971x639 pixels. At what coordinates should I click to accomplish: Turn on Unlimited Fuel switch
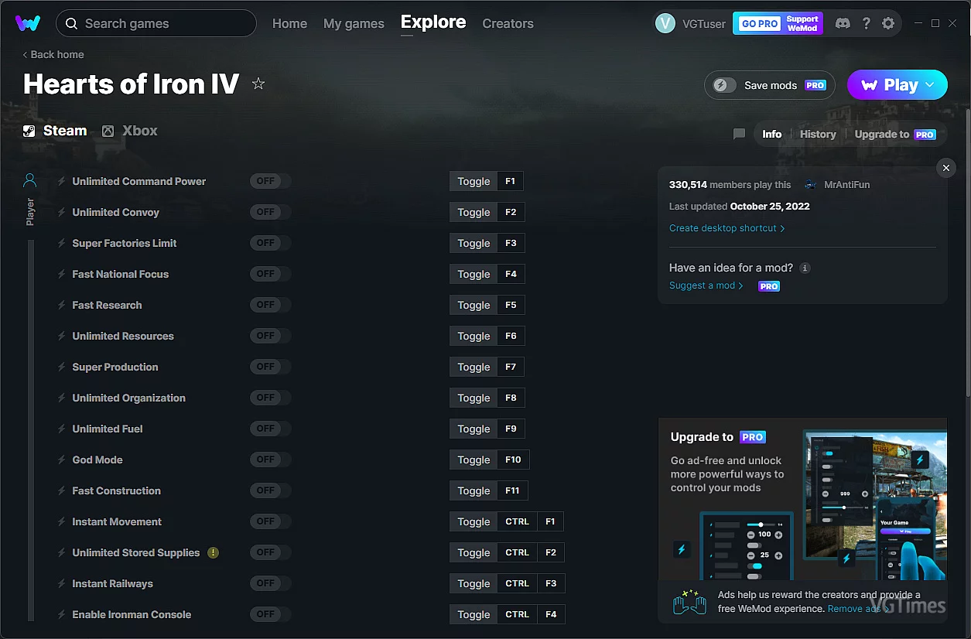click(x=270, y=429)
